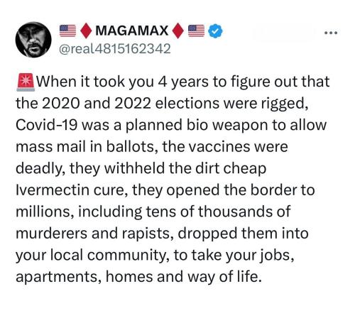Click the final line "apartments, homes and way of life"
This screenshot has height=311, width=355.
tap(137, 277)
